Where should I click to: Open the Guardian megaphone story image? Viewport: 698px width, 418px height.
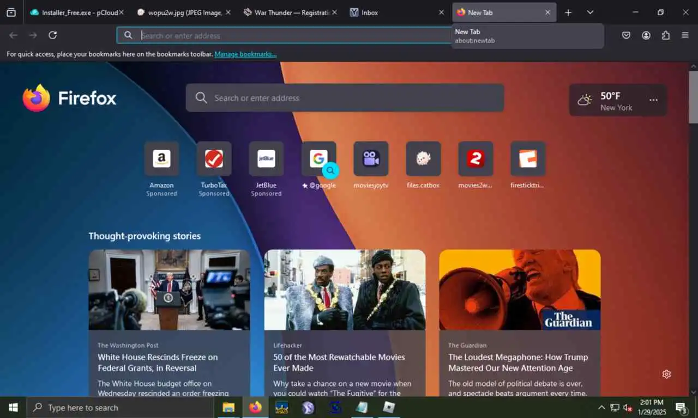(520, 290)
